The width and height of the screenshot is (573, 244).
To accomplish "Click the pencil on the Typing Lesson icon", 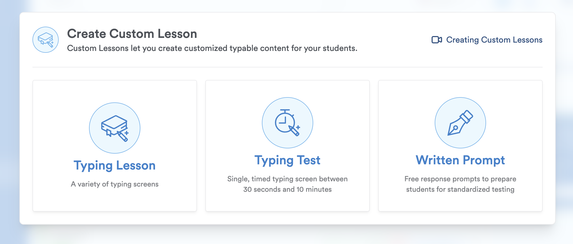I will pyautogui.click(x=123, y=136).
